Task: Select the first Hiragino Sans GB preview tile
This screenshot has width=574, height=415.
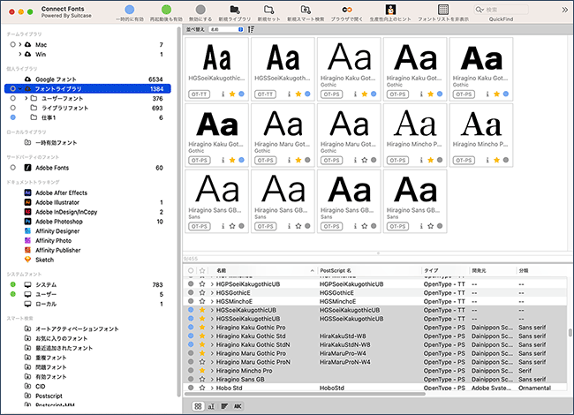Action: (x=216, y=201)
